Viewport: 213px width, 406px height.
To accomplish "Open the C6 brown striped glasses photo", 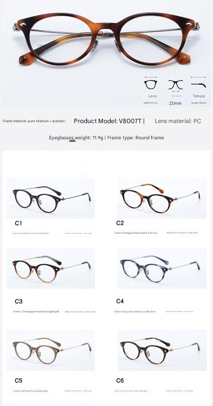I will point(162,350).
